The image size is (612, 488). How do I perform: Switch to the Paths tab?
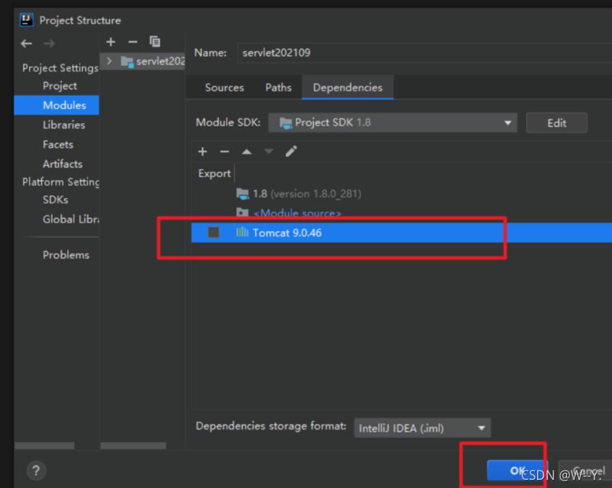278,88
